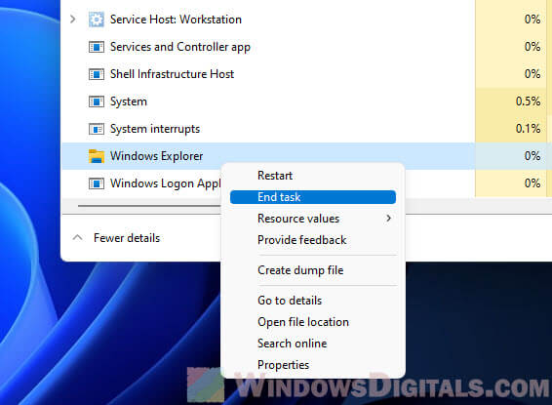Click the 0% CPU value for Windows Explorer
Screen dimensions: 552x405
[532, 156]
